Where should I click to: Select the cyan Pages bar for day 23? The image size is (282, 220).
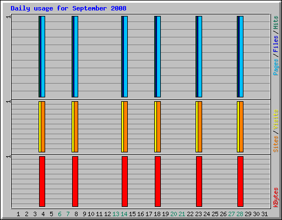coord(200,57)
